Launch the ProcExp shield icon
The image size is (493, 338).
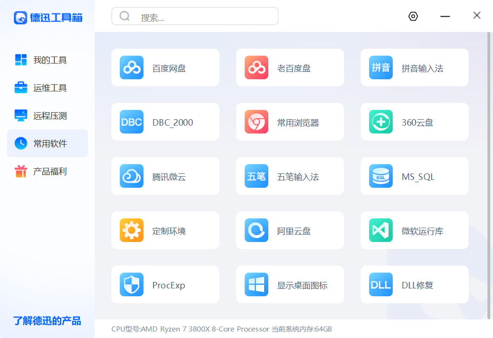131,285
